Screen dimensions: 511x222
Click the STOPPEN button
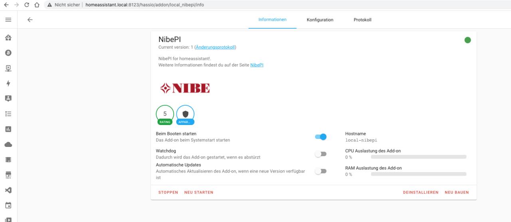click(168, 192)
